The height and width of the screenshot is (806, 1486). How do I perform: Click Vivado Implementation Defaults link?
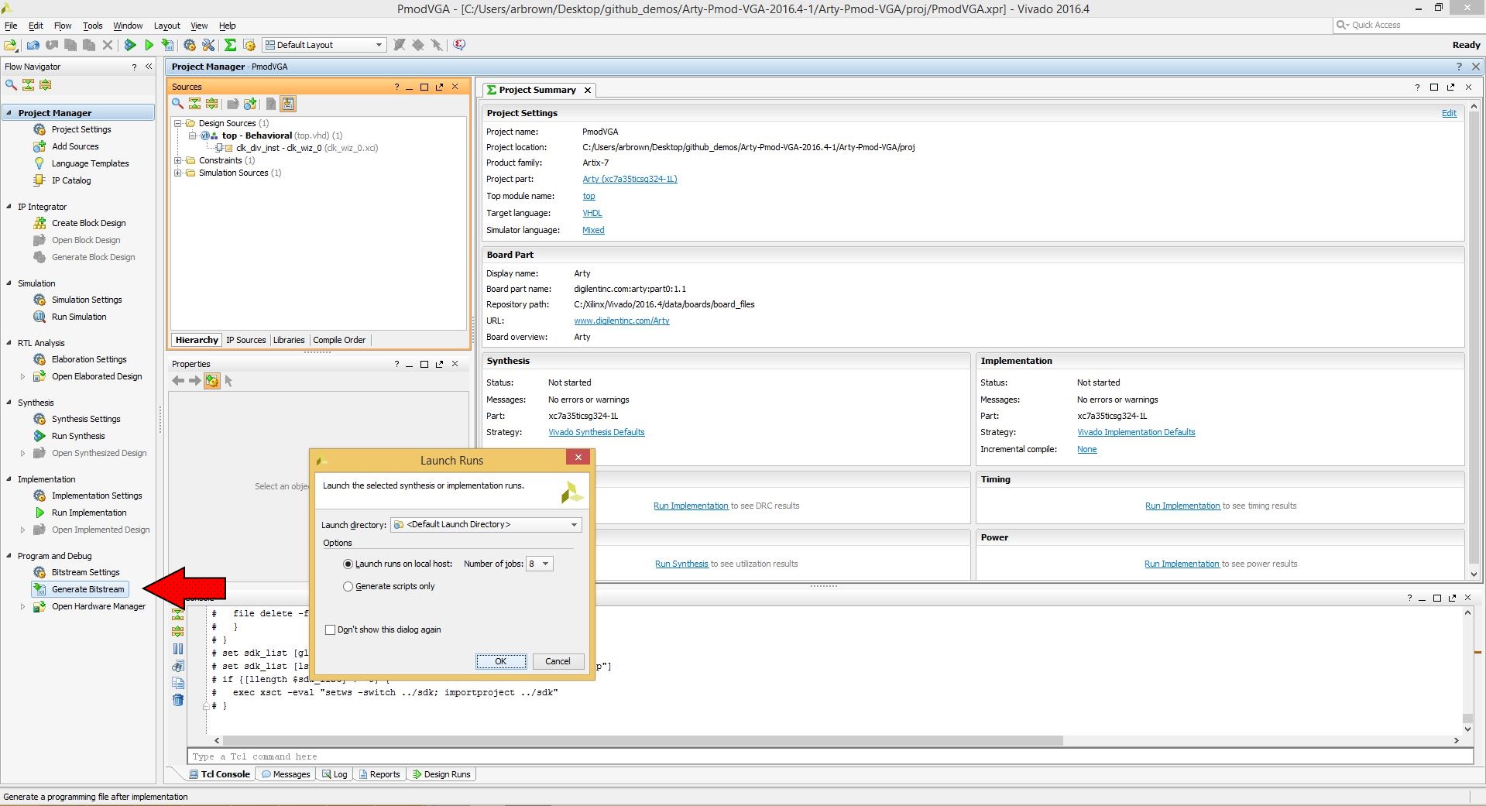tap(1136, 432)
